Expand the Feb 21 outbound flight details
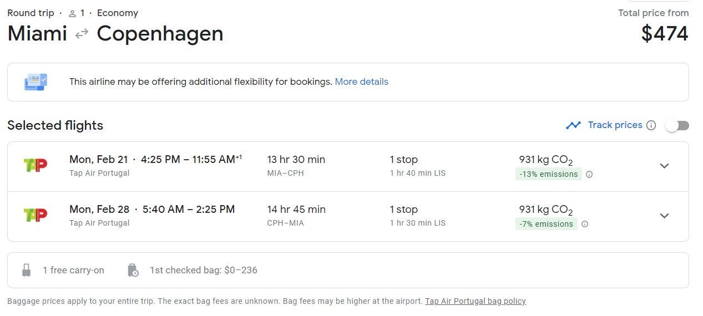Image resolution: width=703 pixels, height=316 pixels. (664, 166)
